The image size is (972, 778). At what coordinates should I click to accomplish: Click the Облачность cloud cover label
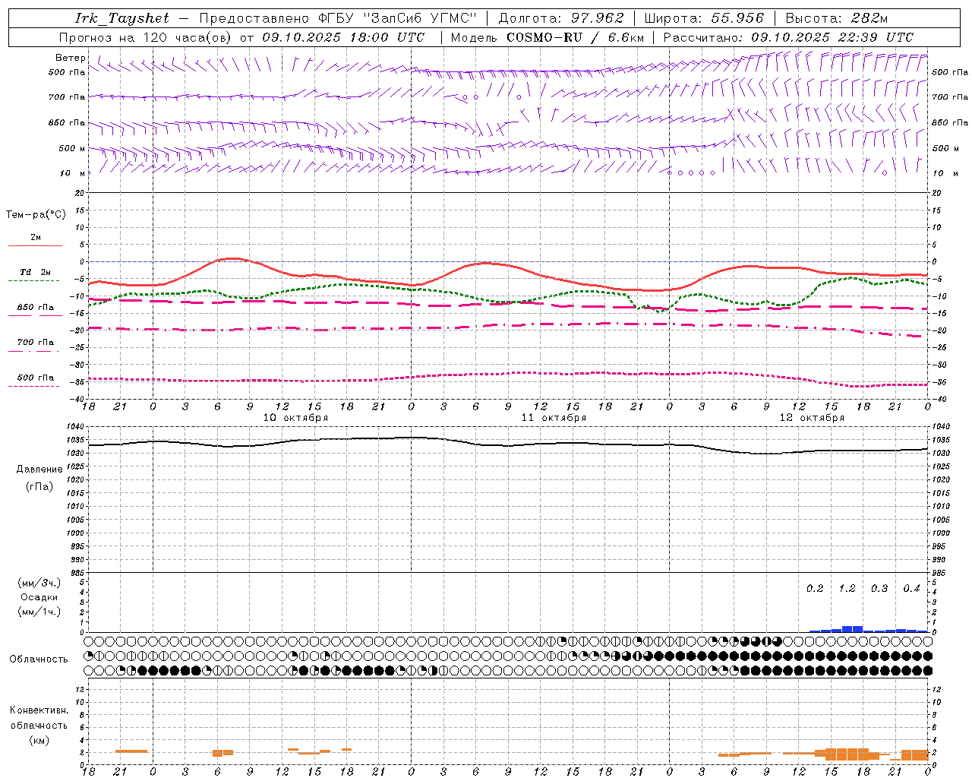coord(39,659)
